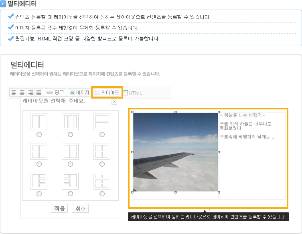Open the 이미지 insert tool
This screenshot has height=234, width=302.
(79, 93)
